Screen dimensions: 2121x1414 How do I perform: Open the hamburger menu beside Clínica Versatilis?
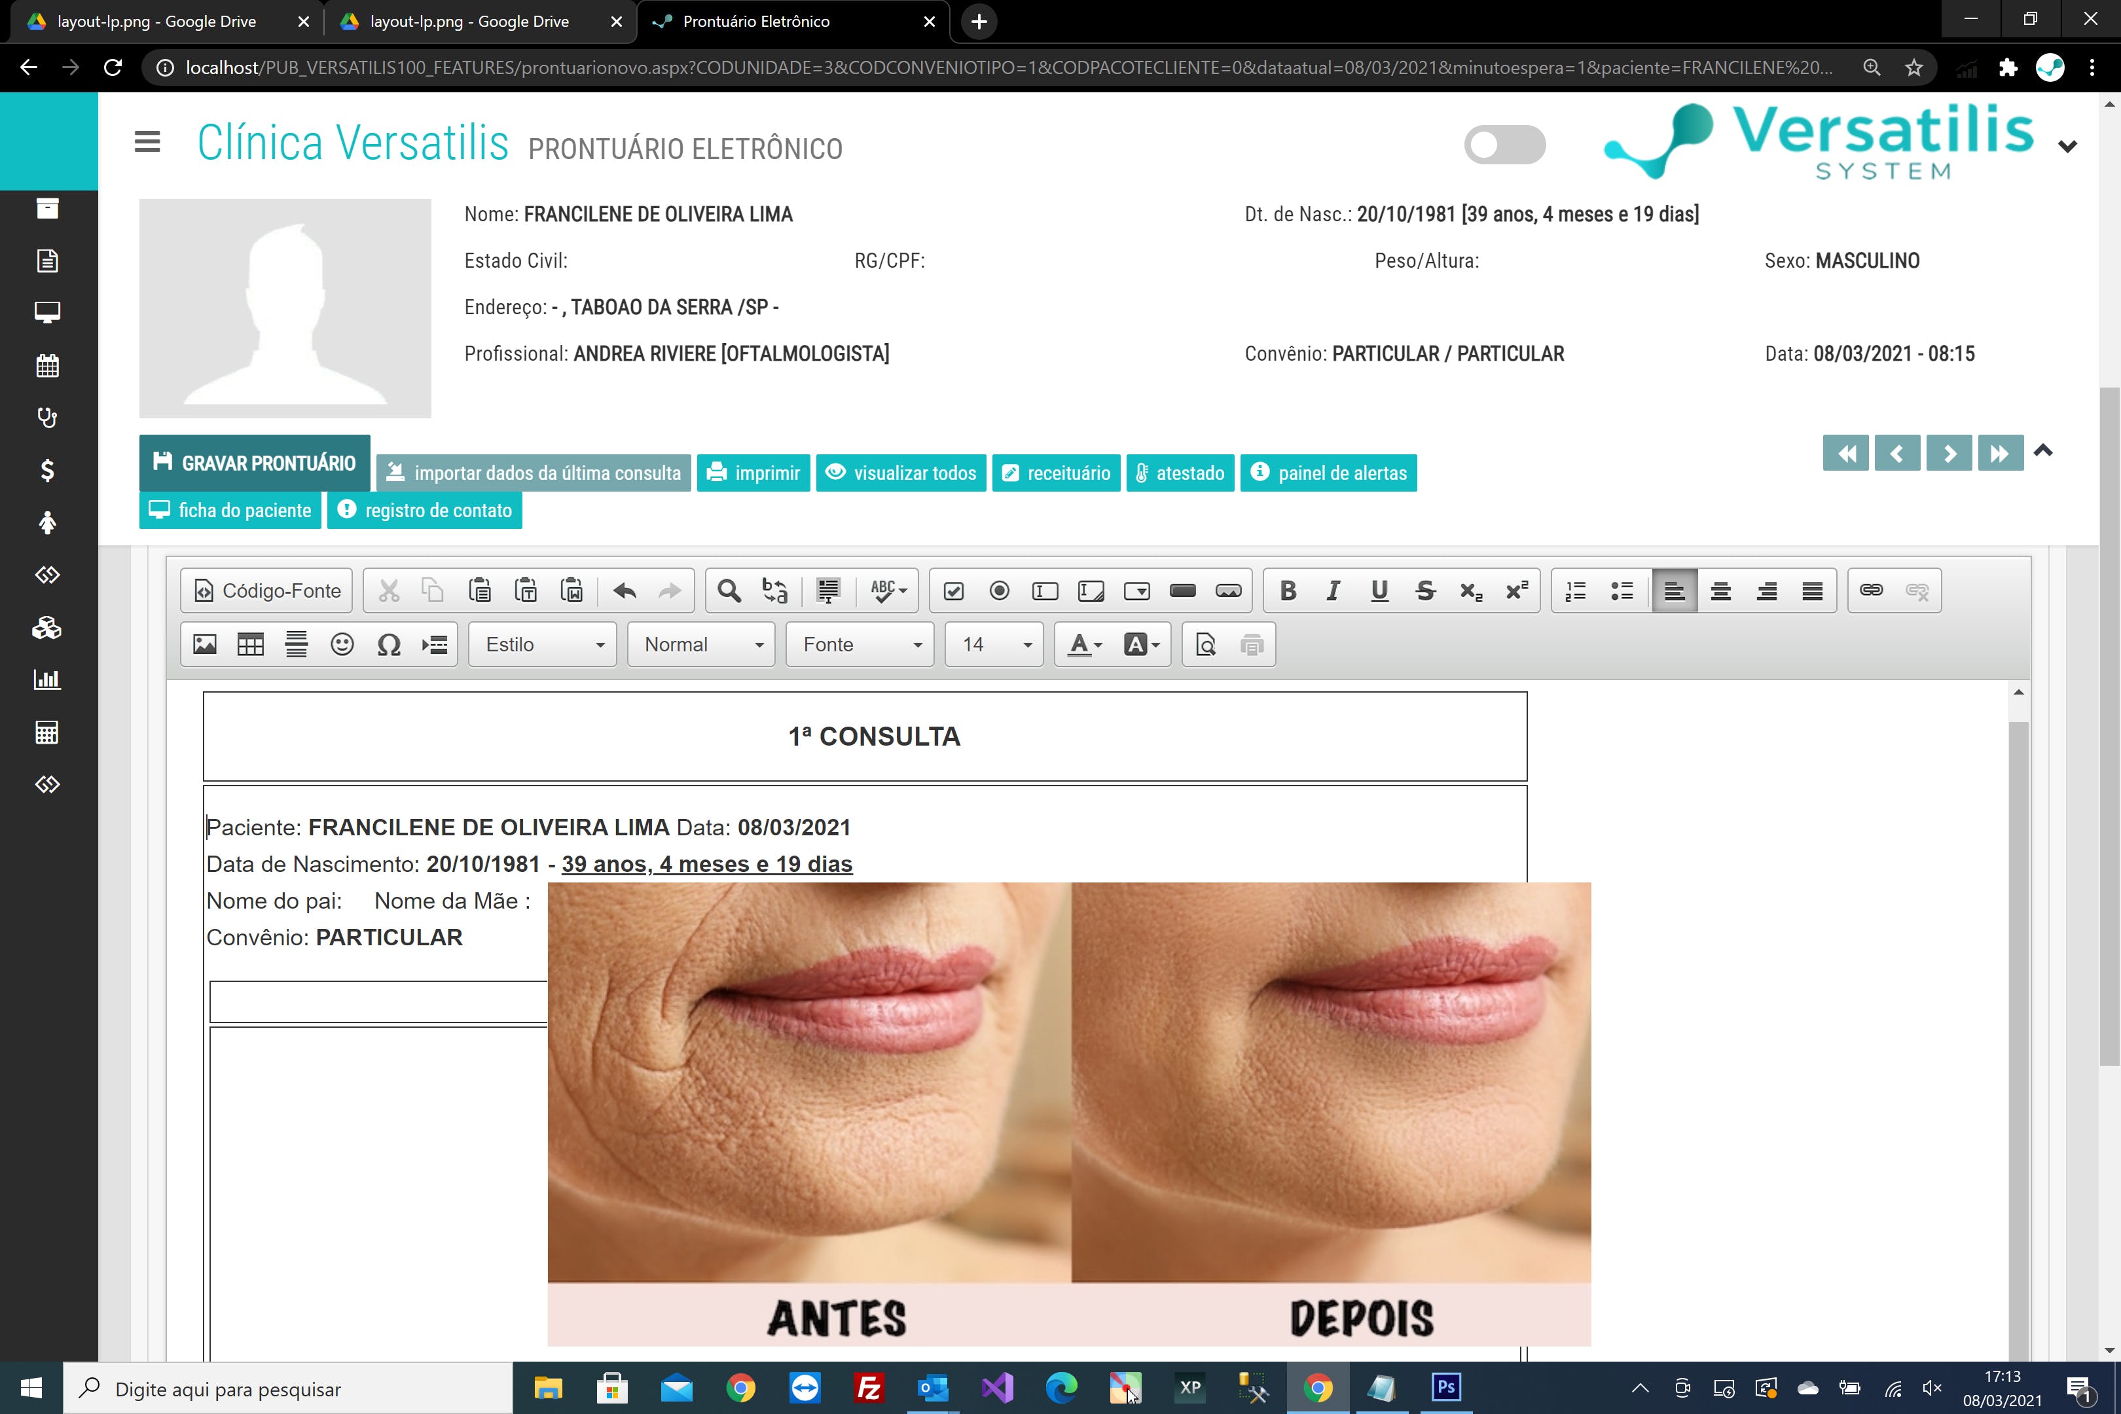pos(147,141)
